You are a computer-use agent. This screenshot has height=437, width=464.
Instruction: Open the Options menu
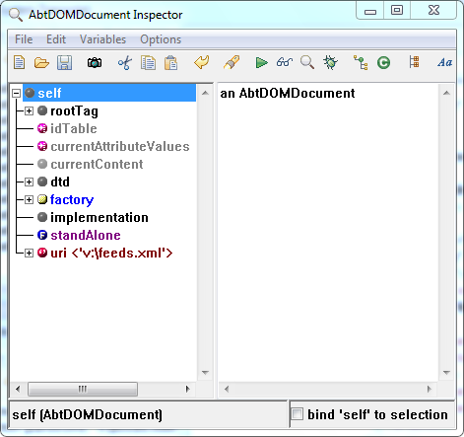[161, 39]
